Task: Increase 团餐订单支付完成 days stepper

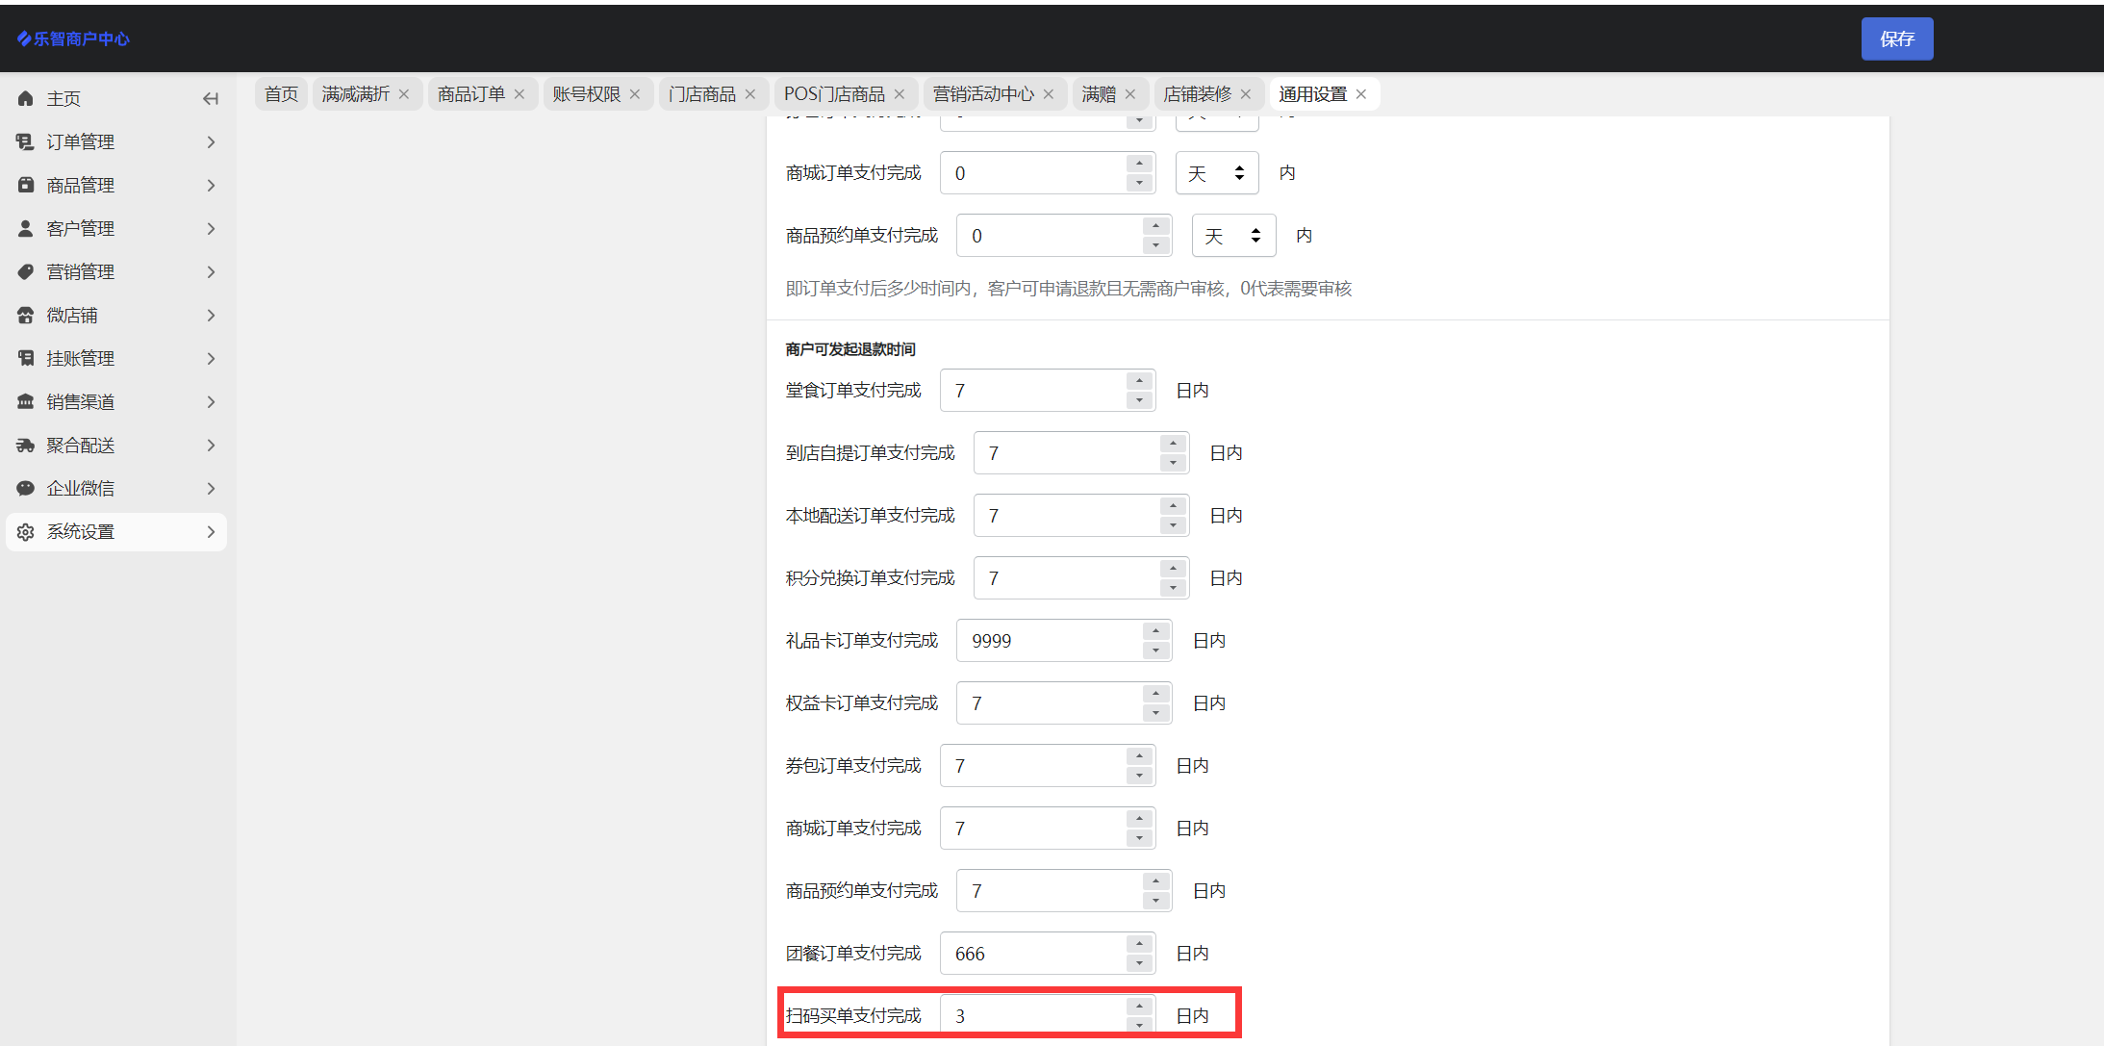Action: tap(1139, 944)
